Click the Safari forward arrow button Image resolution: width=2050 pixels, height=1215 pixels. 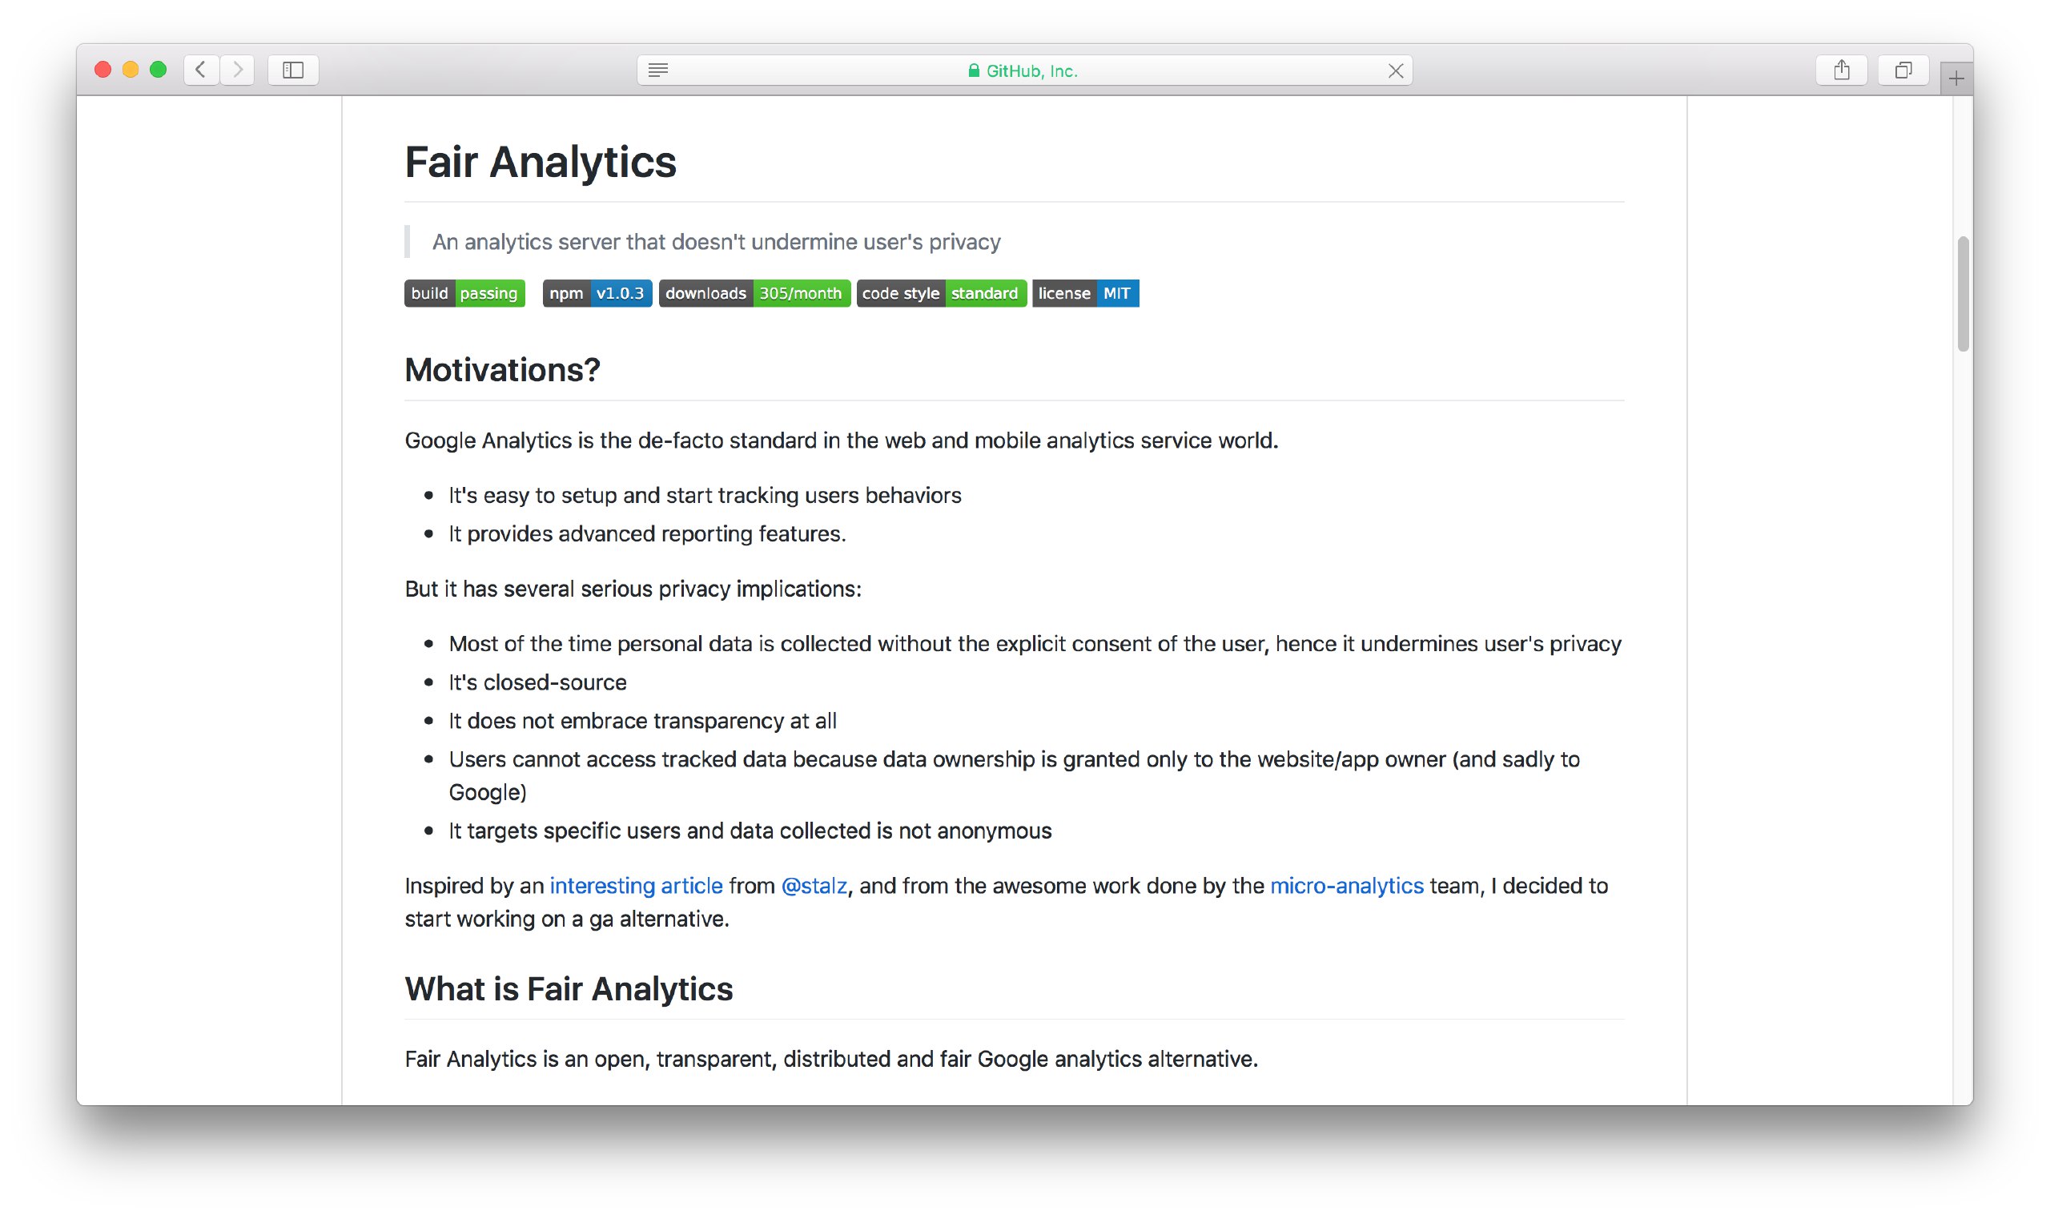pos(237,70)
